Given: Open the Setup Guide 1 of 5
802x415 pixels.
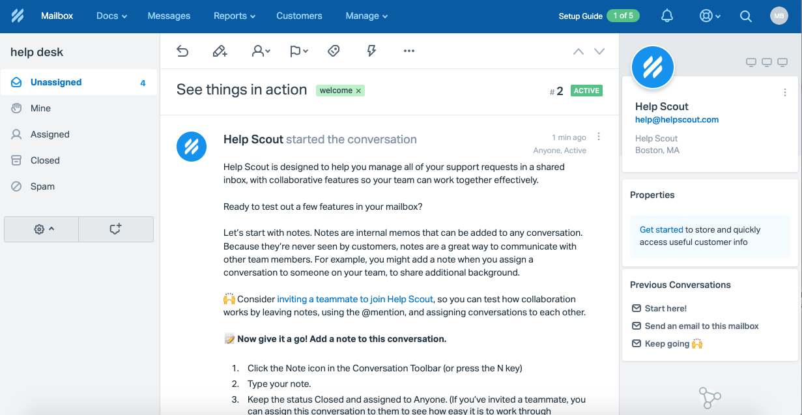Looking at the screenshot, I should tap(599, 16).
